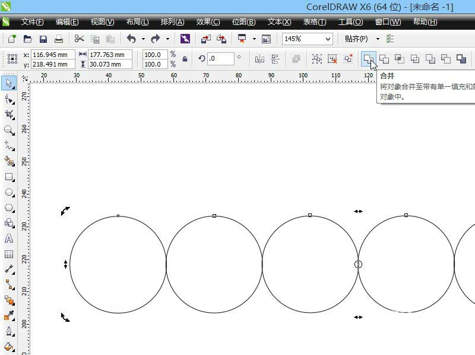This screenshot has width=475, height=355.
Task: Click the object origin grid
Action: tap(12, 59)
